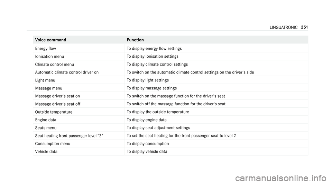Select the 'Outside temperature' command
The image size is (332, 184).
[54, 112]
